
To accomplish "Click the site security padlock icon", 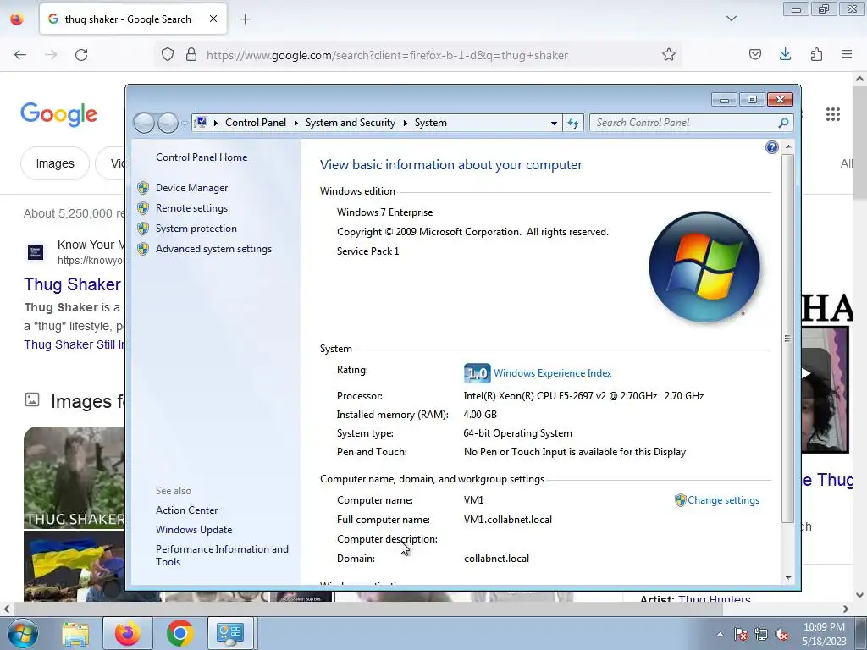I will pos(191,55).
